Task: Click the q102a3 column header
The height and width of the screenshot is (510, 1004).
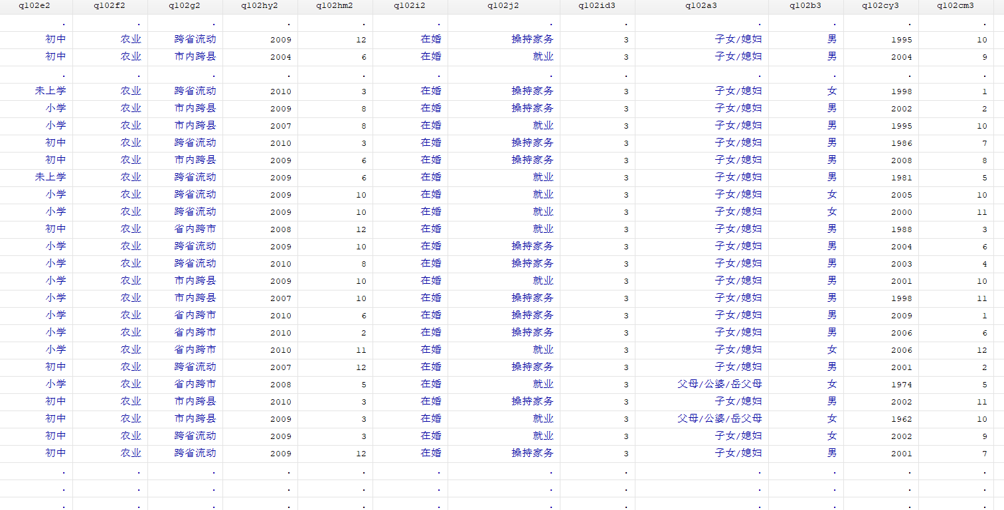Action: click(701, 6)
